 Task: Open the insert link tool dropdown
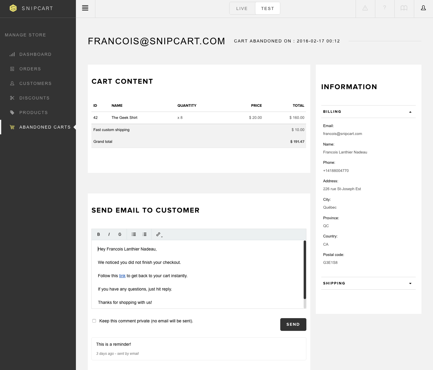pos(159,234)
